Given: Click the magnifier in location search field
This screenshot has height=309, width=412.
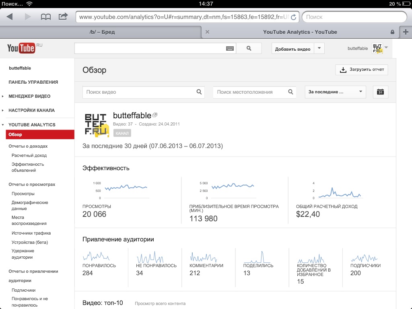Looking at the screenshot, I should 290,92.
